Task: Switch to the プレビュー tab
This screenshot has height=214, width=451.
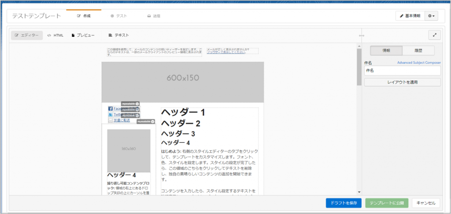Action: 83,35
